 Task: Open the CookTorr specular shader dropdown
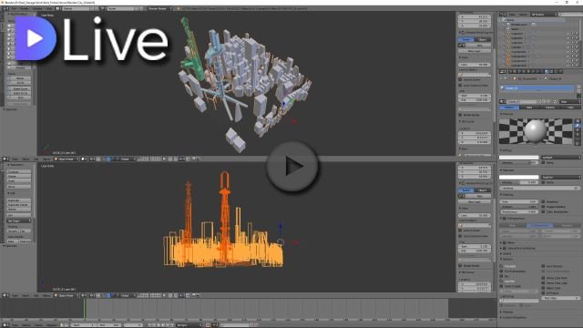click(561, 177)
